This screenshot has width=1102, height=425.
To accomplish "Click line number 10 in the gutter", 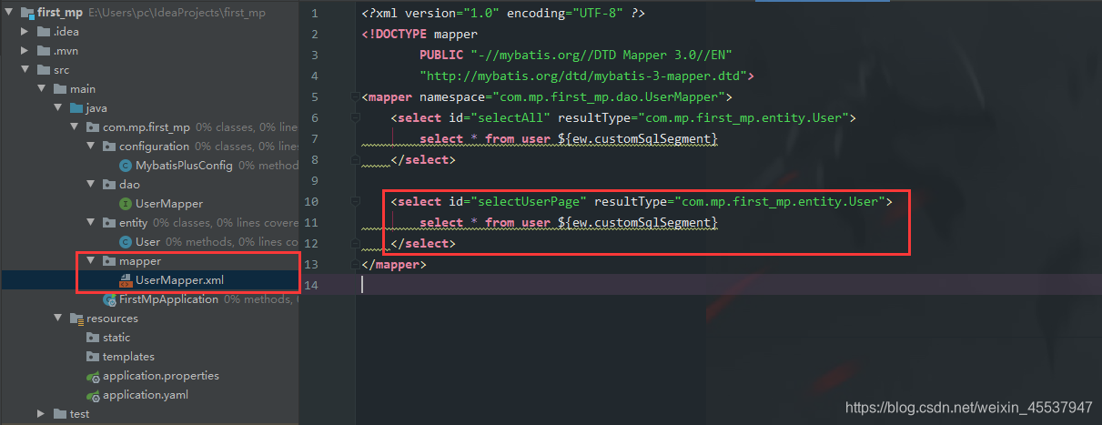I will click(x=313, y=201).
